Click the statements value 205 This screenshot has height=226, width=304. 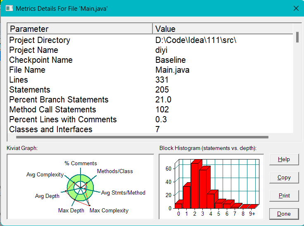pos(162,90)
